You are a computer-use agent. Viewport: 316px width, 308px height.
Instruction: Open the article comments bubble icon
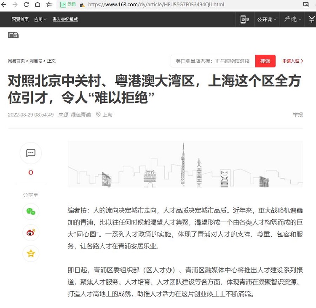[31, 153]
